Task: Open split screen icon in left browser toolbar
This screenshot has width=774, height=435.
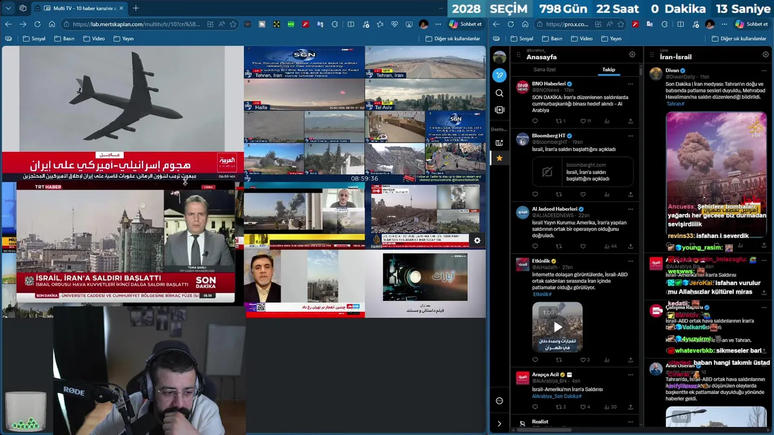Action: click(351, 24)
